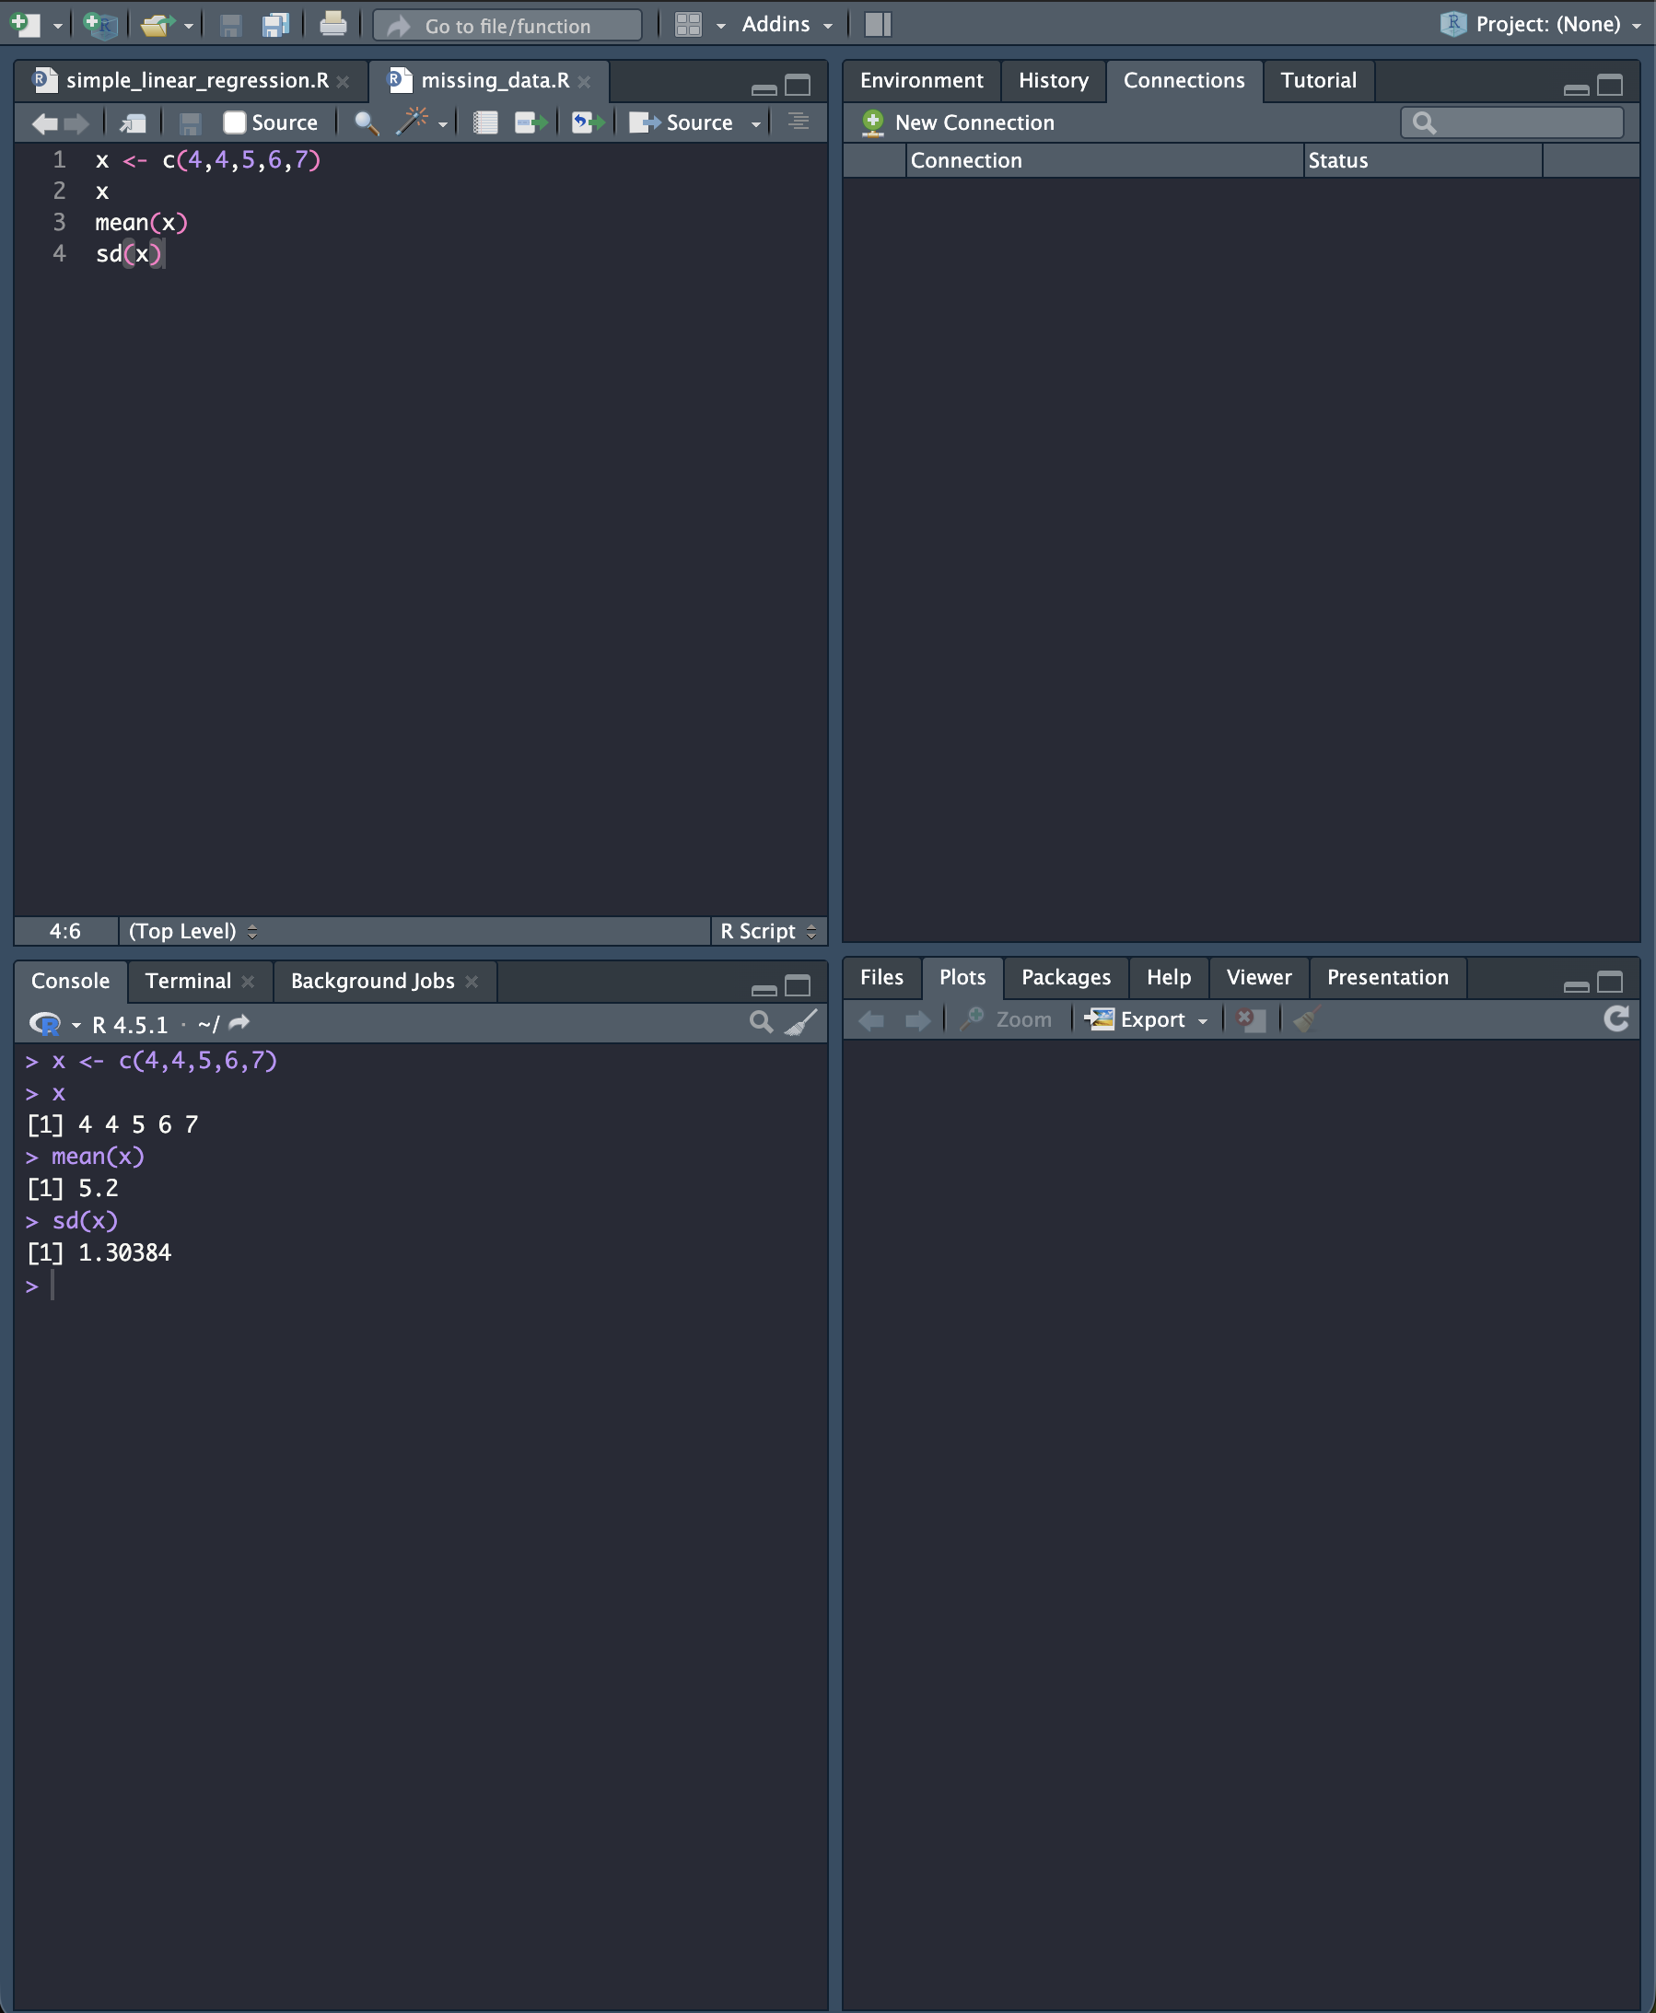Click the compile report notebook icon

(484, 122)
